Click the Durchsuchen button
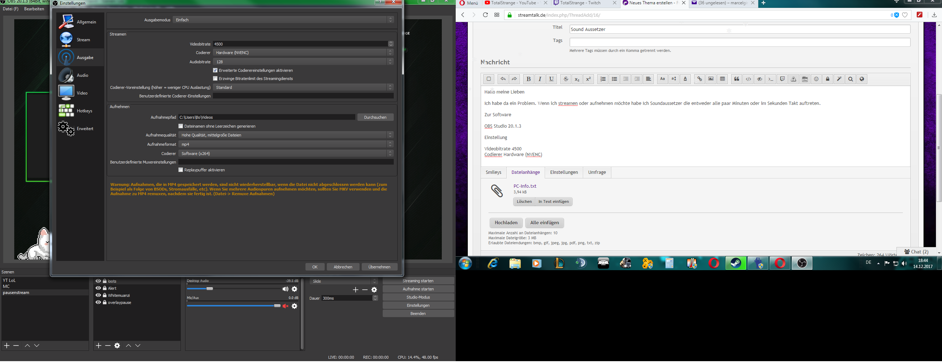 pyautogui.click(x=375, y=117)
